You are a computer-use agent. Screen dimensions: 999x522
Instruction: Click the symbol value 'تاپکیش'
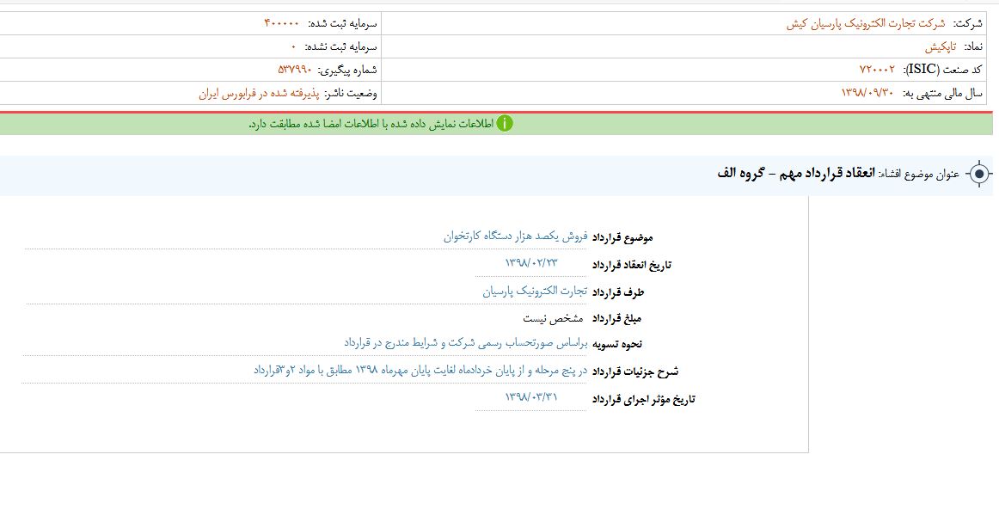[941, 46]
